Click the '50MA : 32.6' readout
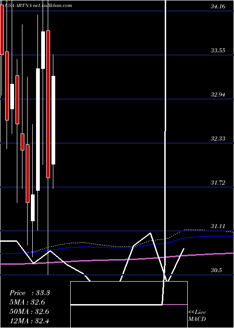The width and height of the screenshot is (234, 328). [x=29, y=312]
